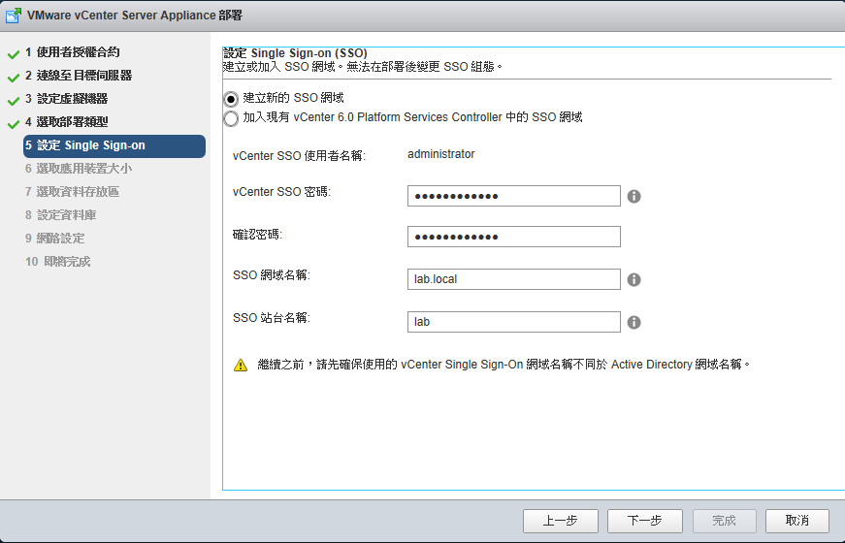Click the disabled 完成 button
The width and height of the screenshot is (845, 543).
725,521
